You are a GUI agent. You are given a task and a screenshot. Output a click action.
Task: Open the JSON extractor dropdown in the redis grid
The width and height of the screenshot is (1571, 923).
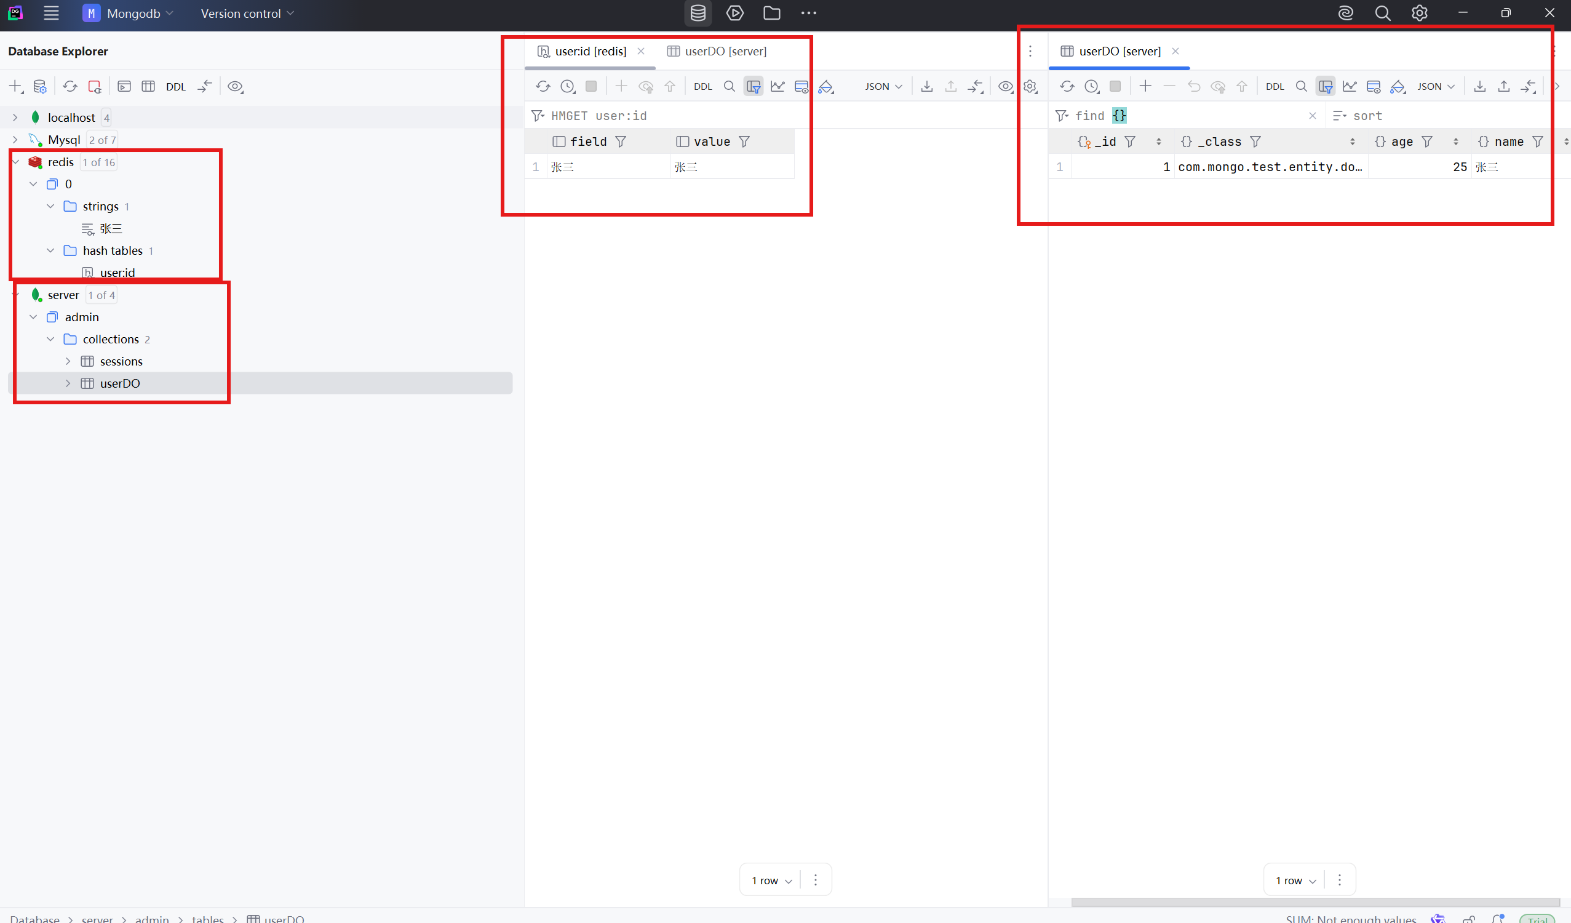(x=883, y=87)
